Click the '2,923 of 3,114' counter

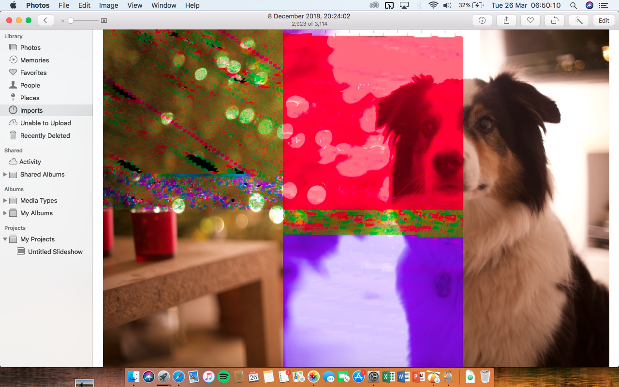(309, 24)
